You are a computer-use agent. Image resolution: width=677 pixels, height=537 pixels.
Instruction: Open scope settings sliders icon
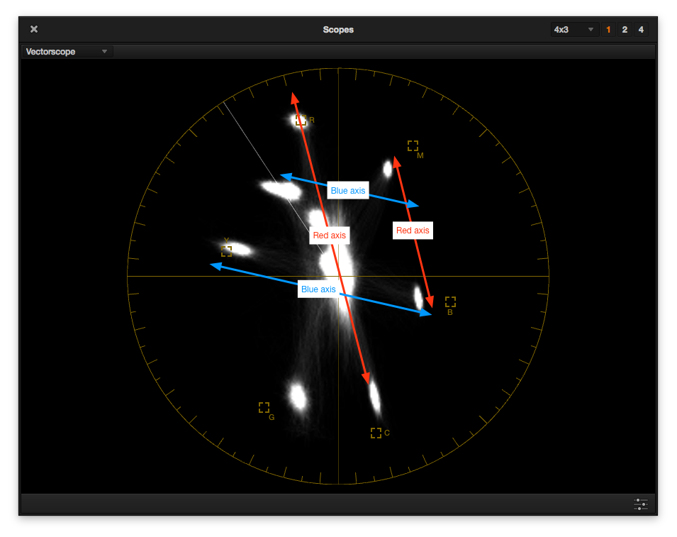pos(640,504)
